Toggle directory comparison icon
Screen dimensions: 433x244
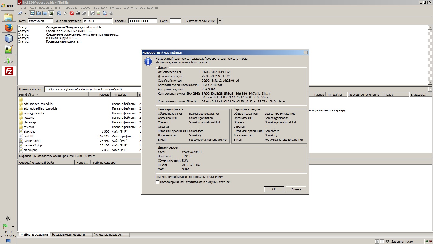point(99,13)
